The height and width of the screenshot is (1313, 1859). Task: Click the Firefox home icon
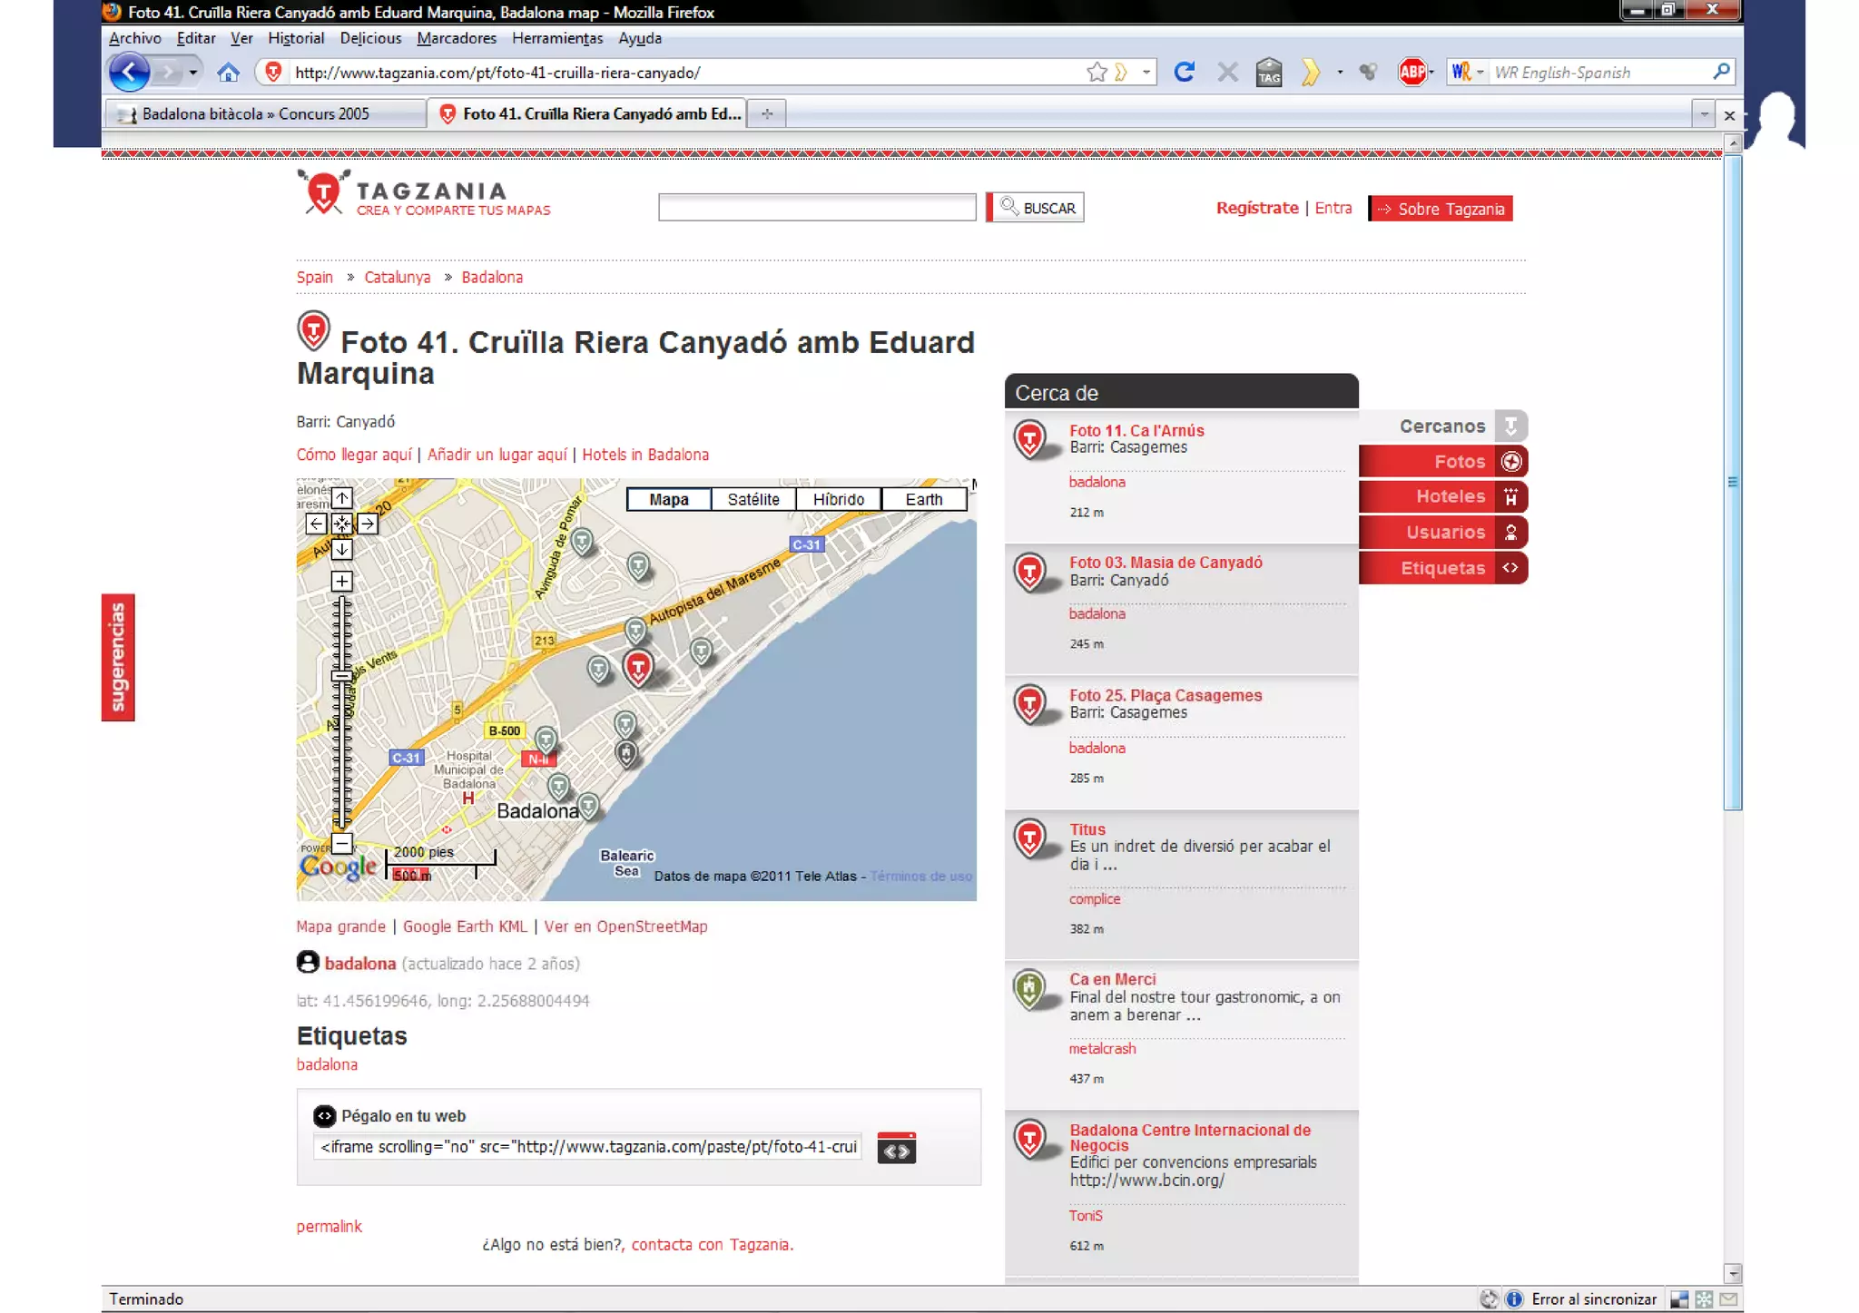[x=228, y=73]
